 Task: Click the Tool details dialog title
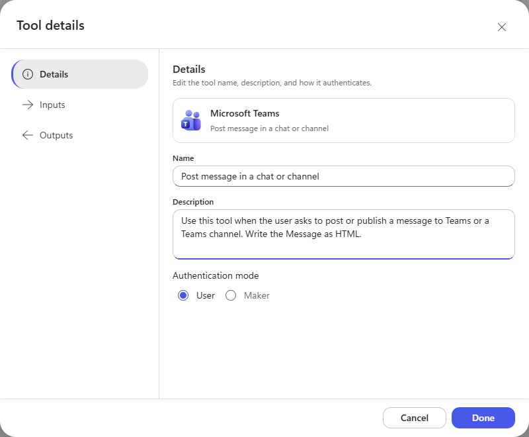coord(51,25)
